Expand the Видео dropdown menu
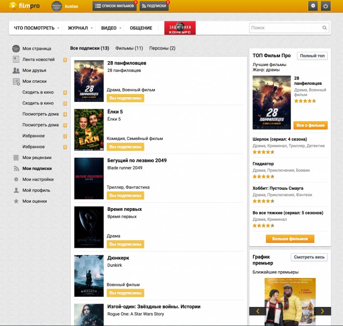Screen dimensions: 343x326 tap(111, 28)
